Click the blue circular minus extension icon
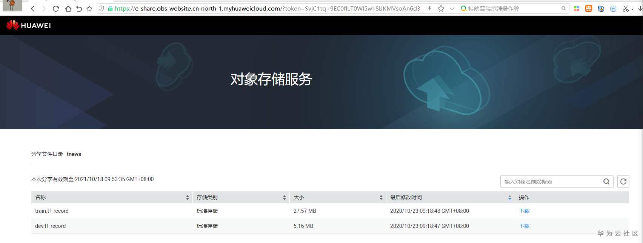 (x=613, y=8)
